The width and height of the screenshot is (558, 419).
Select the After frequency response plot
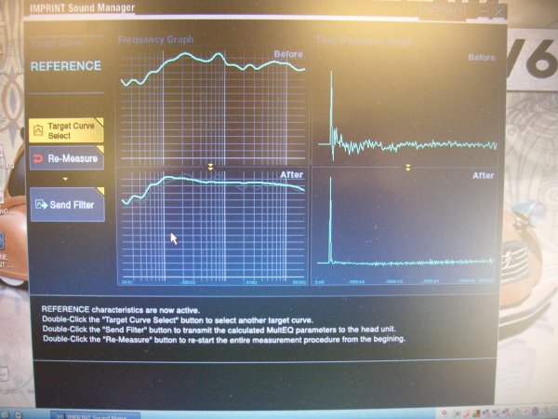pos(213,226)
